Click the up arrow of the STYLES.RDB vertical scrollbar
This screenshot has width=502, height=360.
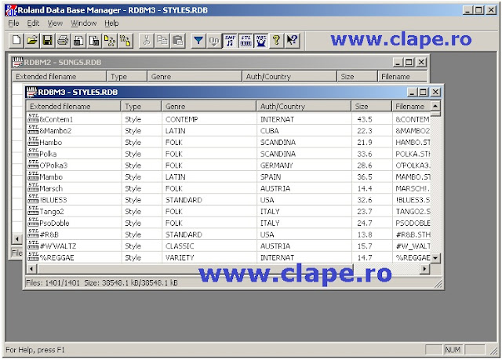point(435,106)
